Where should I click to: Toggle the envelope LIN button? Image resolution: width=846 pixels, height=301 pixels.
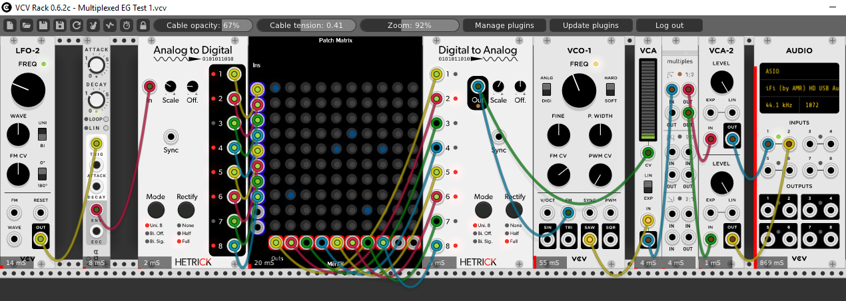(x=105, y=127)
